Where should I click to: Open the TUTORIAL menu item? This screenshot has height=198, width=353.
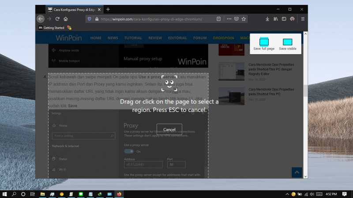coord(133,38)
